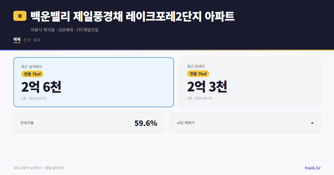Screen dimensions: 334x175
Task: Select the active 매매 tab
Action: (x=16, y=40)
